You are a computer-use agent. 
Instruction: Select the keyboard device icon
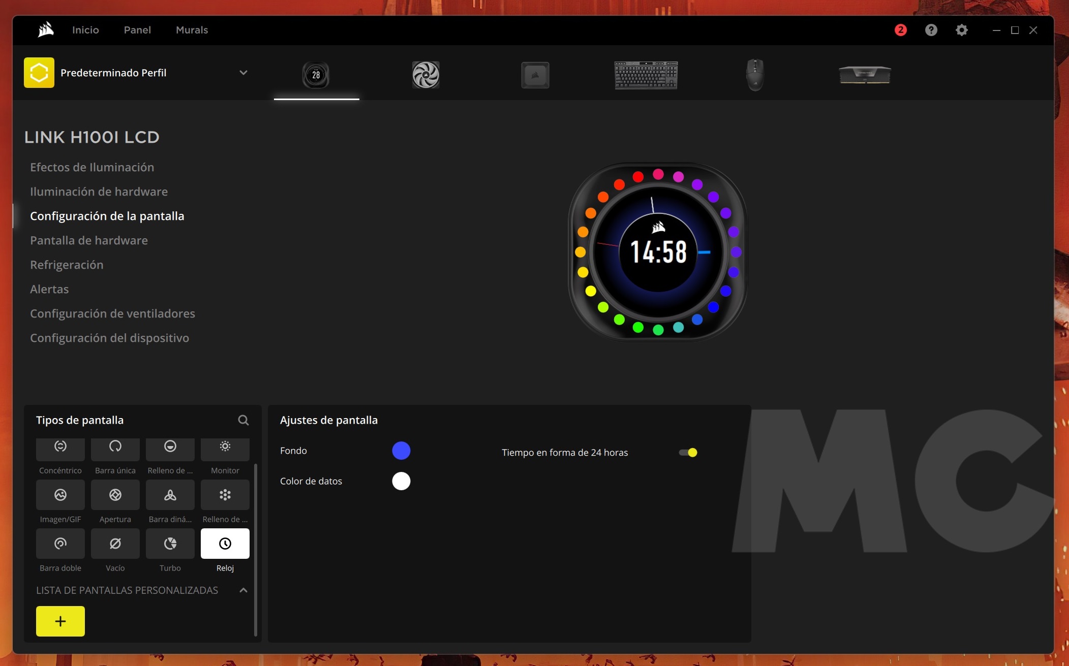click(646, 75)
